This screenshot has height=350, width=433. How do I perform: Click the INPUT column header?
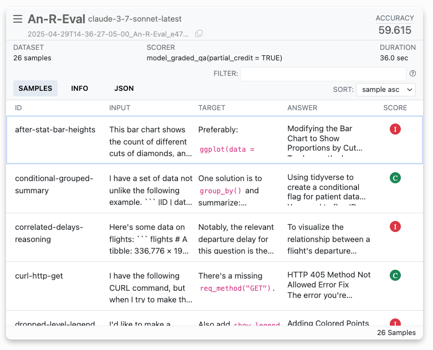120,107
